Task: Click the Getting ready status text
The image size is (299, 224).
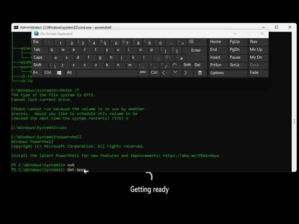Action: tap(149, 190)
